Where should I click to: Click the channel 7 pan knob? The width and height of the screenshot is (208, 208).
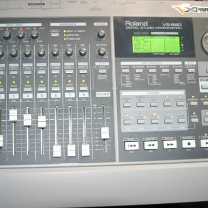click(x=69, y=51)
